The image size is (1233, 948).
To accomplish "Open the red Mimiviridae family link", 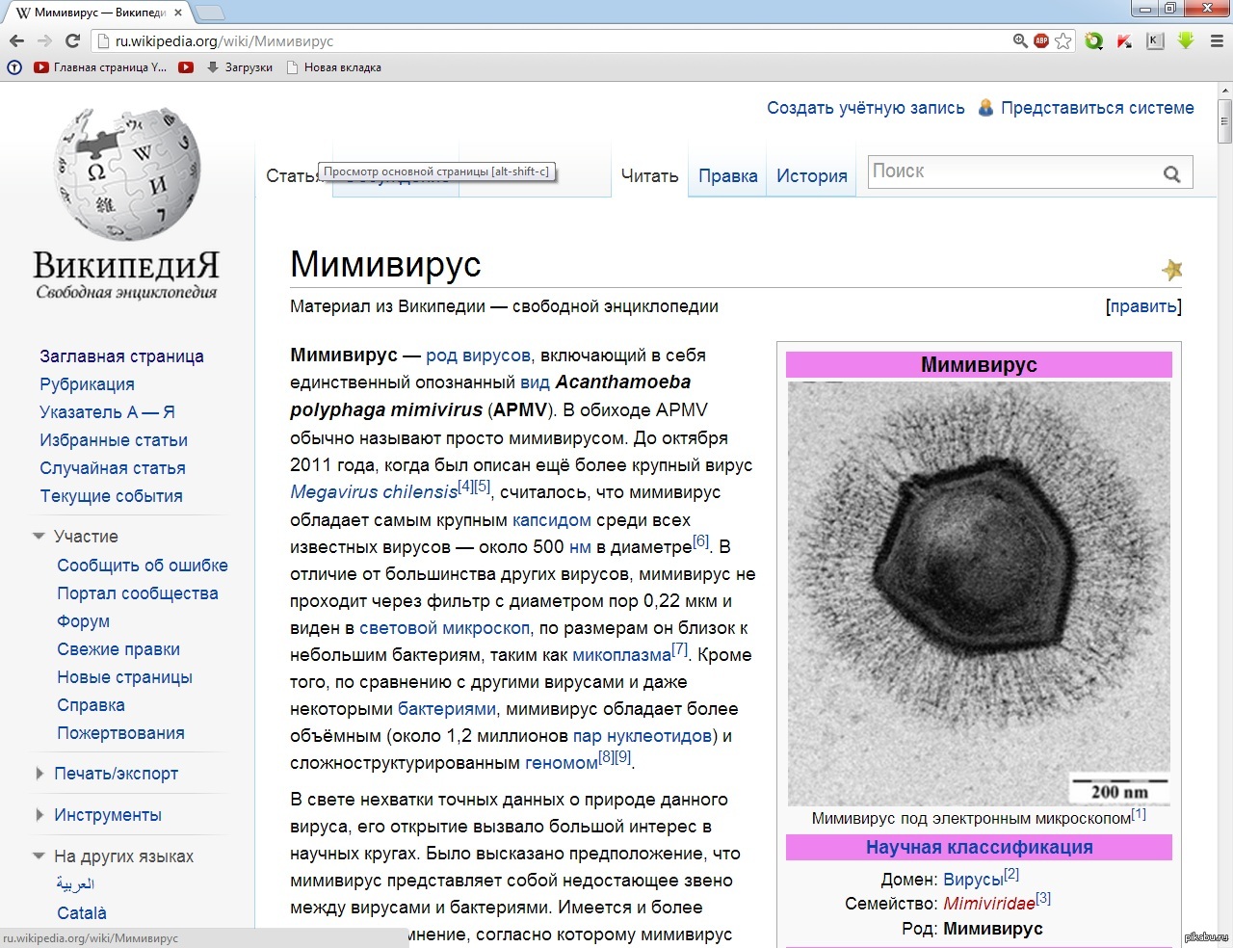I will [x=989, y=904].
